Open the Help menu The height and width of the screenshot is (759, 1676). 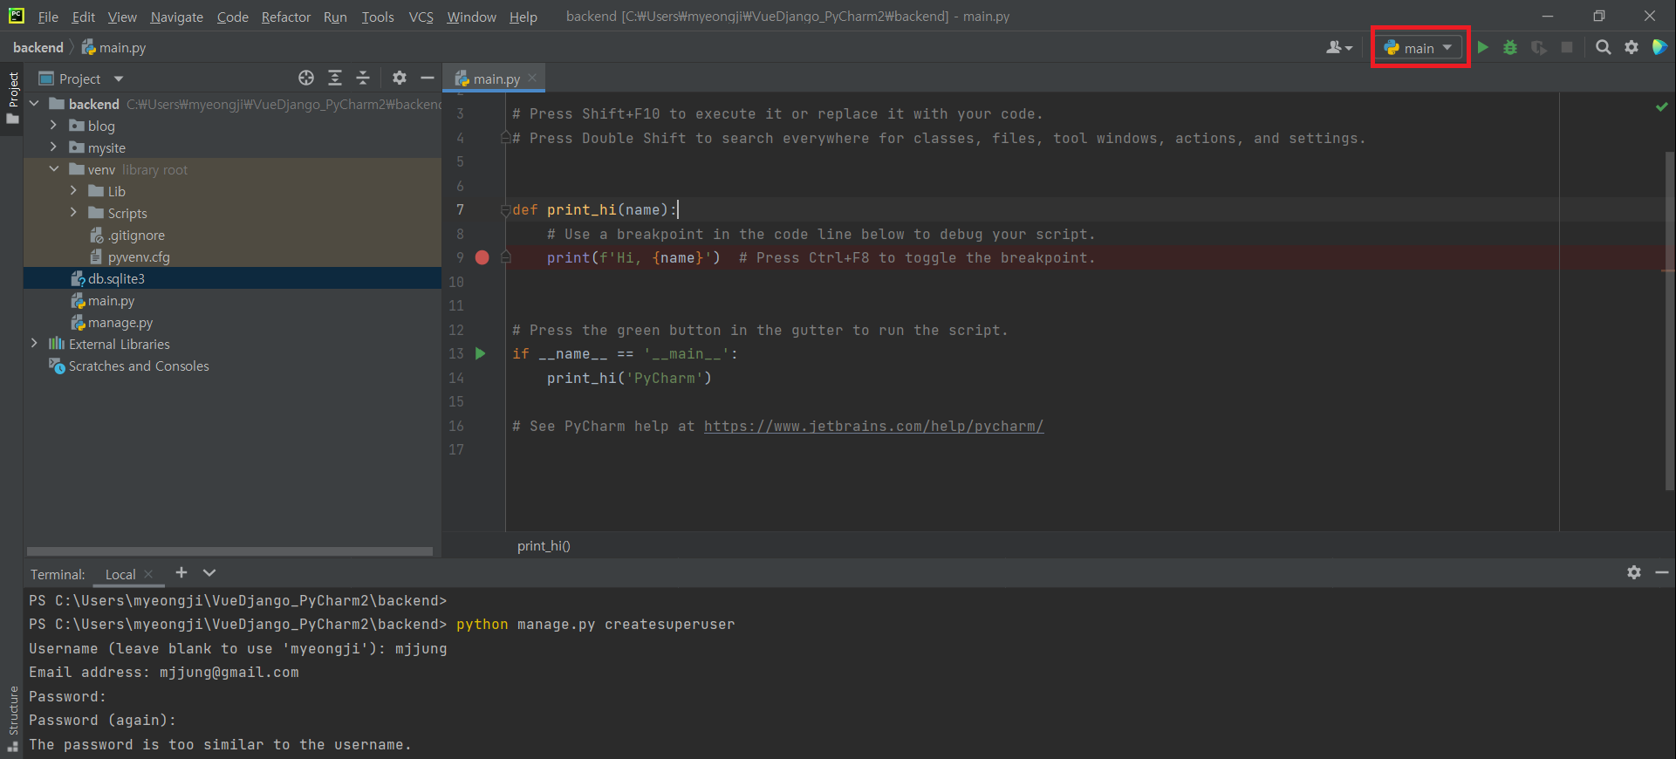pos(523,17)
